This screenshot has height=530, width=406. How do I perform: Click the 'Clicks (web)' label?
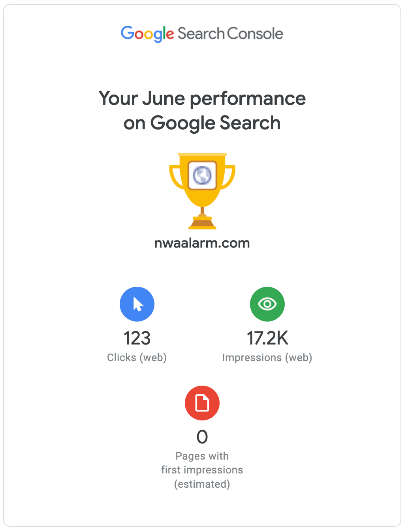[x=137, y=358]
